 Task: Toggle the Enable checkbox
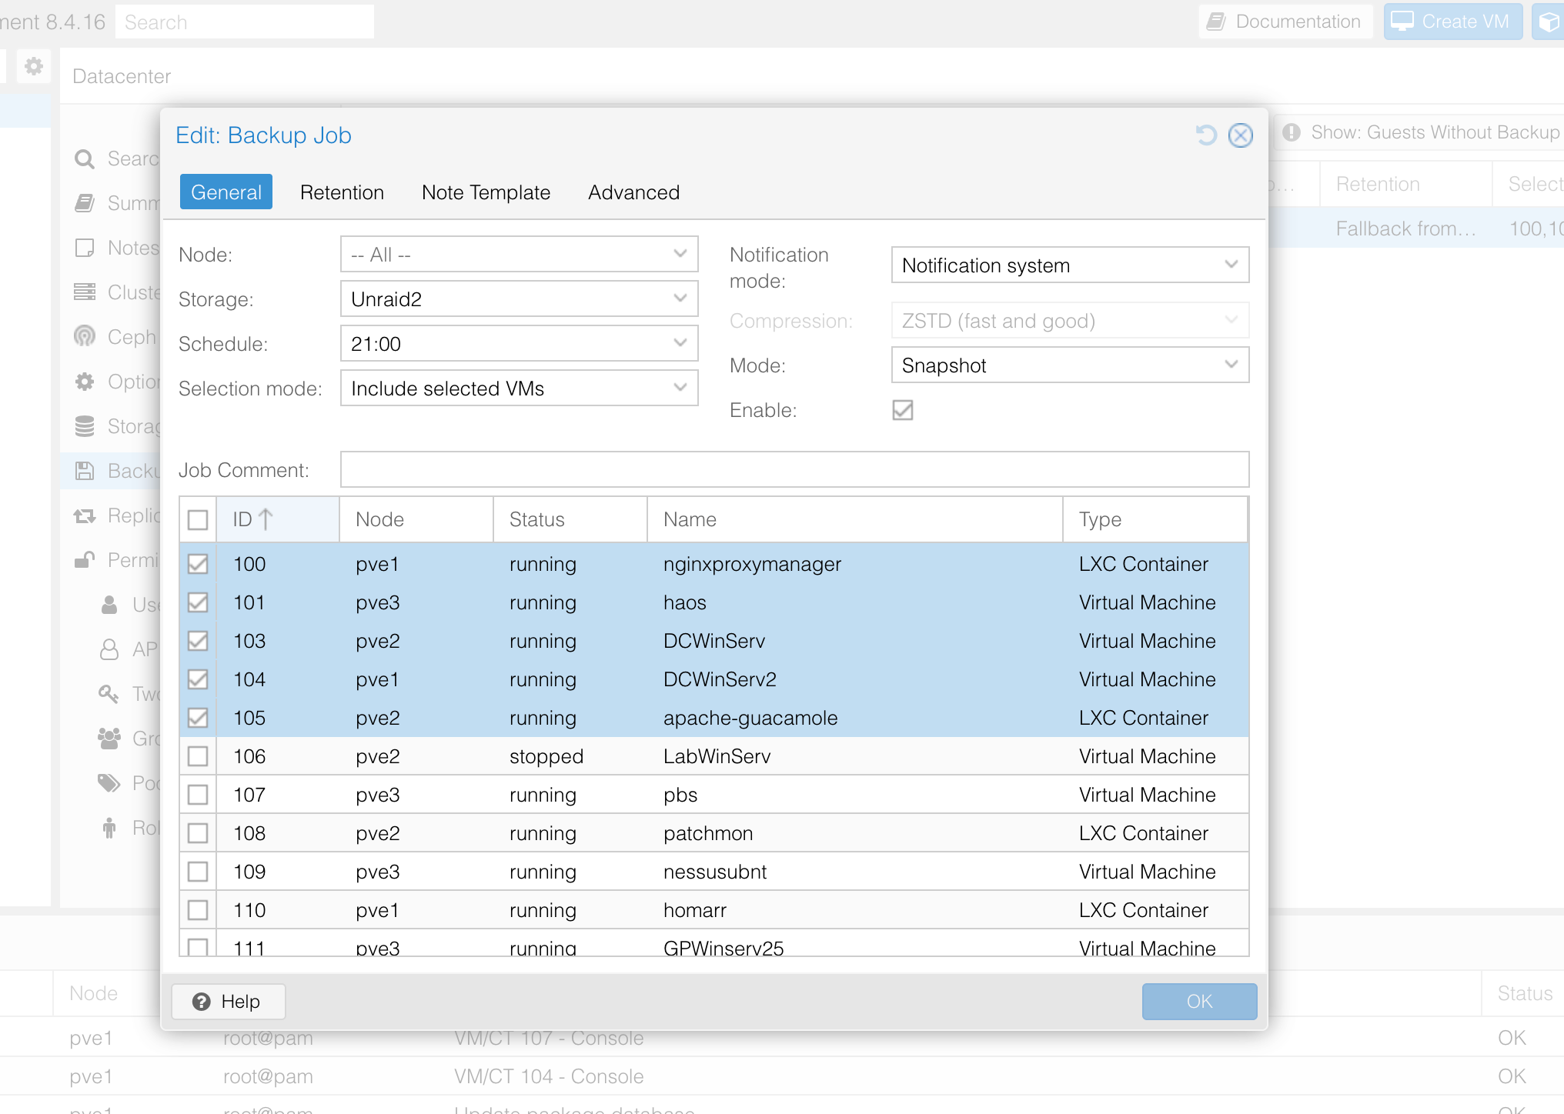pos(903,410)
